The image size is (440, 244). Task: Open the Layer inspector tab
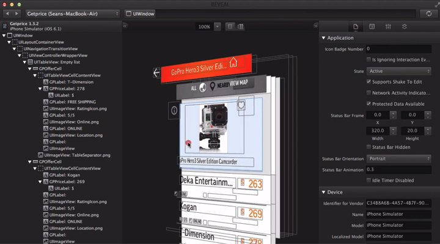(x=405, y=26)
